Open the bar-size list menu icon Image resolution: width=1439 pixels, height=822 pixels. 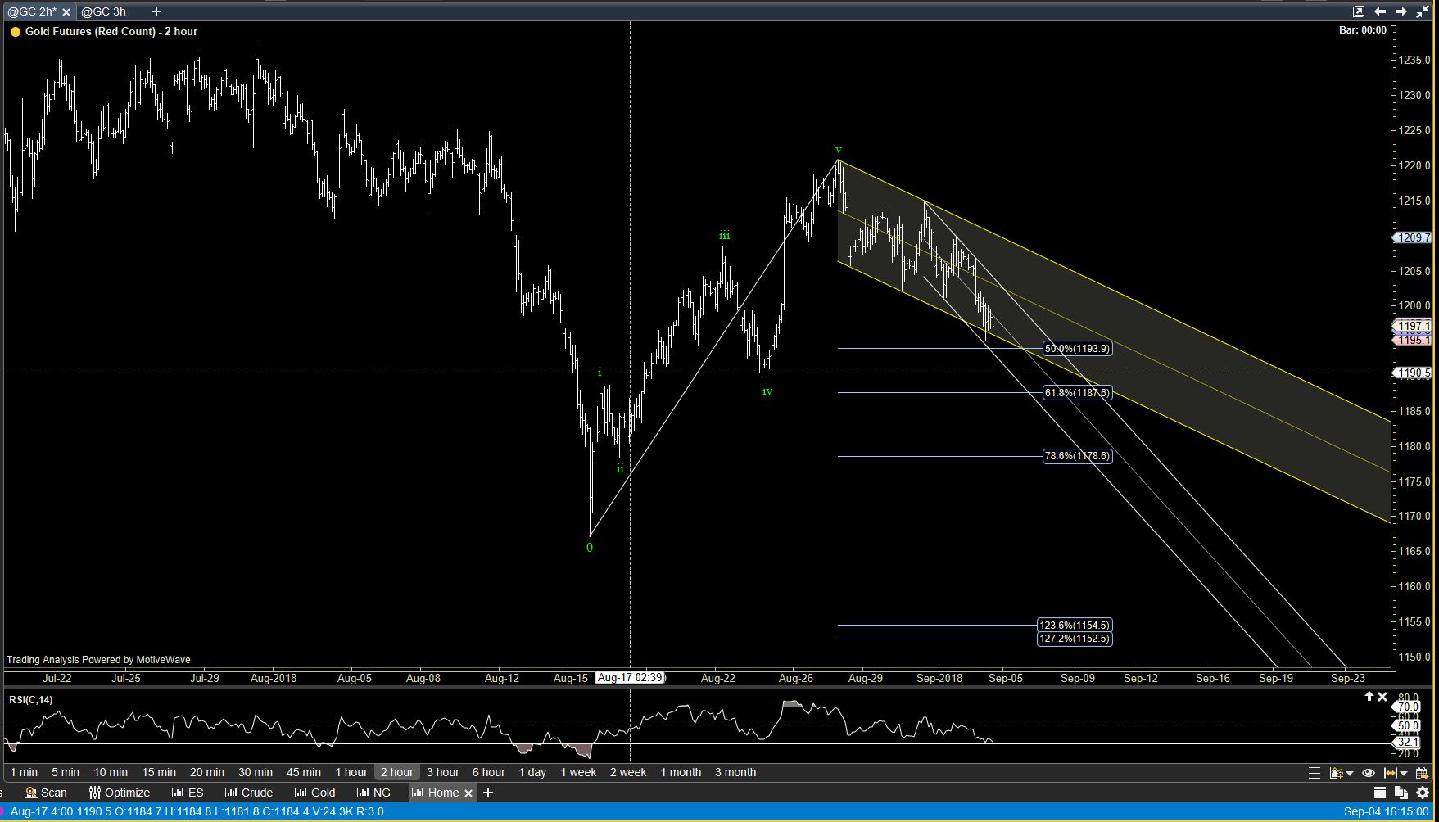click(x=1315, y=772)
